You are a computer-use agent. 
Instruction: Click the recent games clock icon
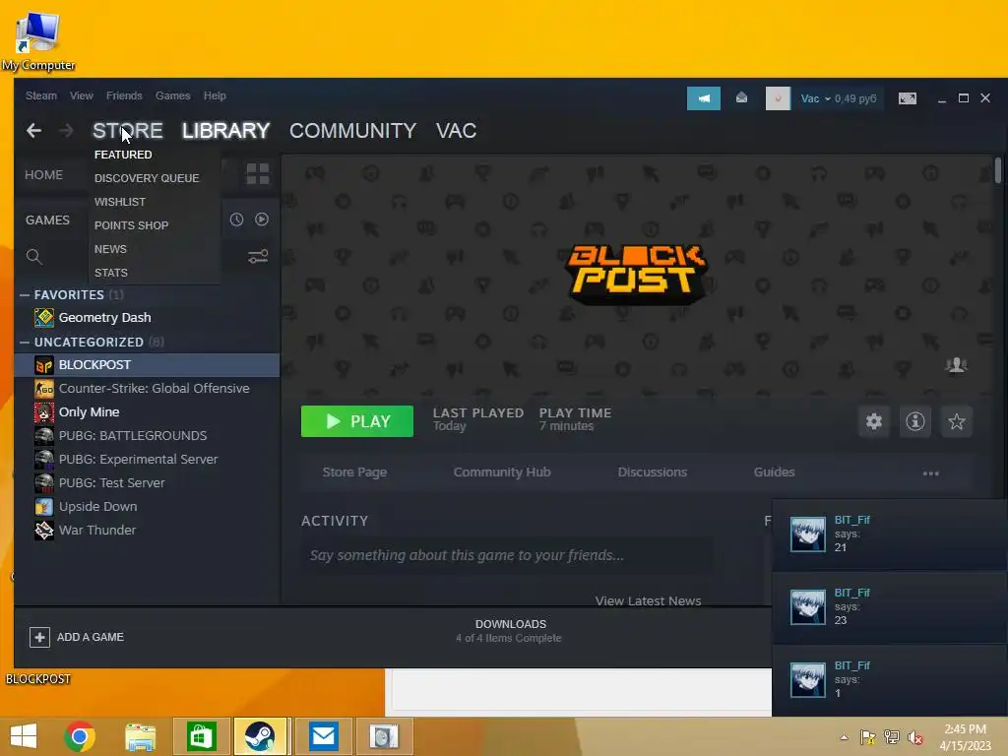click(236, 220)
